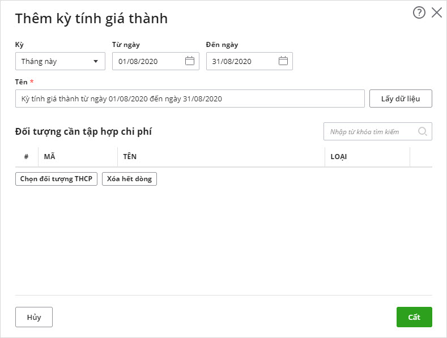
Task: Click the # column header
Action: click(27, 157)
